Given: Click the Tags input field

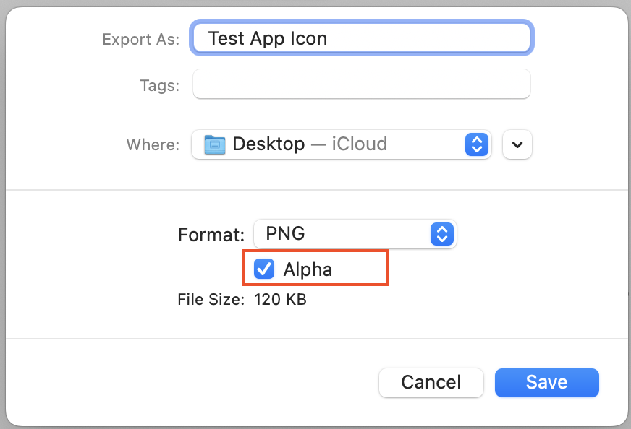Looking at the screenshot, I should click(x=360, y=84).
